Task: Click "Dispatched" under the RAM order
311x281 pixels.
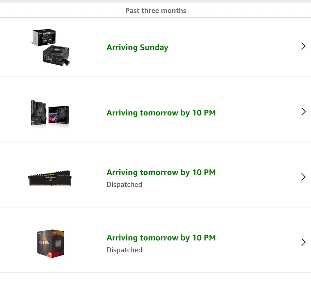Action: pyautogui.click(x=124, y=184)
